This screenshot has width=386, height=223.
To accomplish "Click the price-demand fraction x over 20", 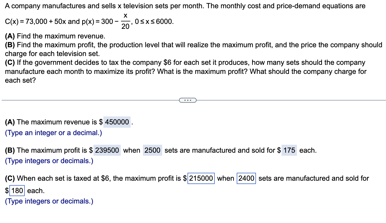I will point(125,21).
